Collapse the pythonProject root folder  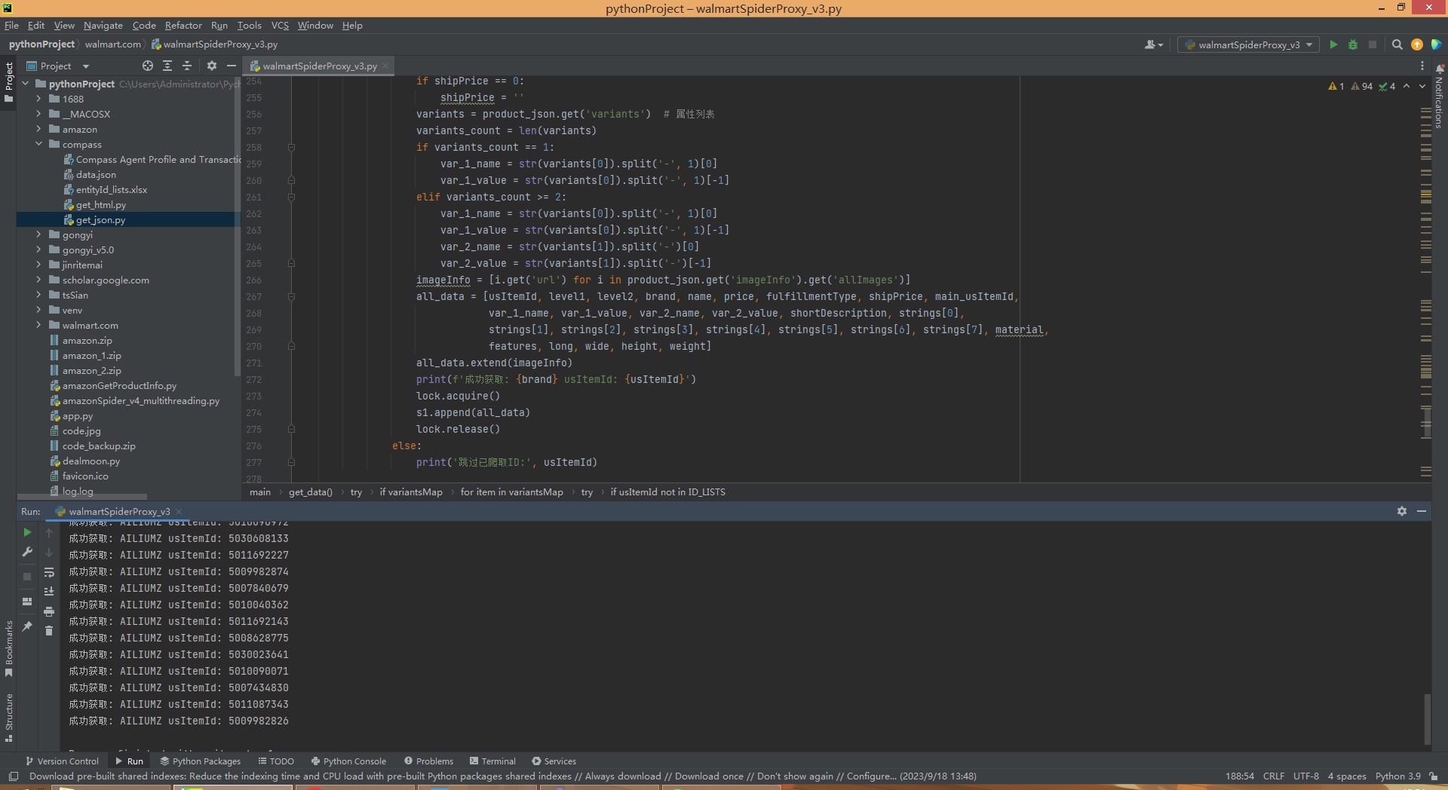[x=26, y=84]
